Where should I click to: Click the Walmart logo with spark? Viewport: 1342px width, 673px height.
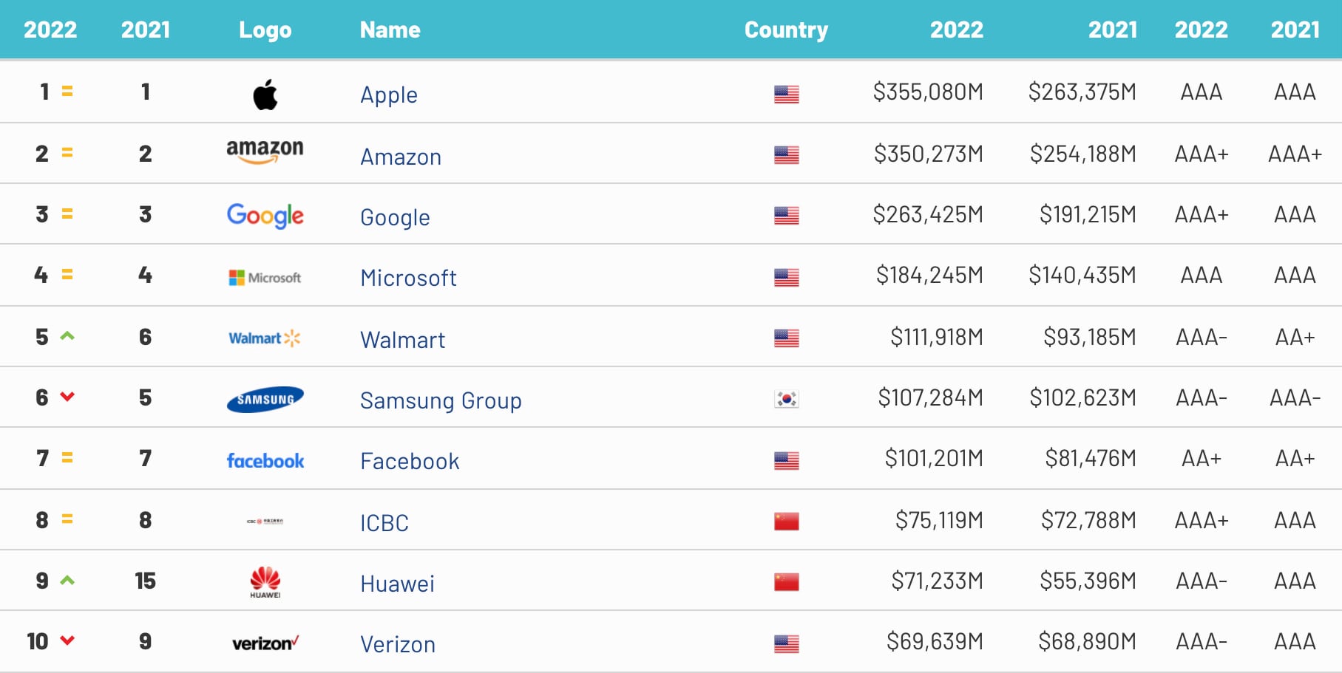click(265, 338)
